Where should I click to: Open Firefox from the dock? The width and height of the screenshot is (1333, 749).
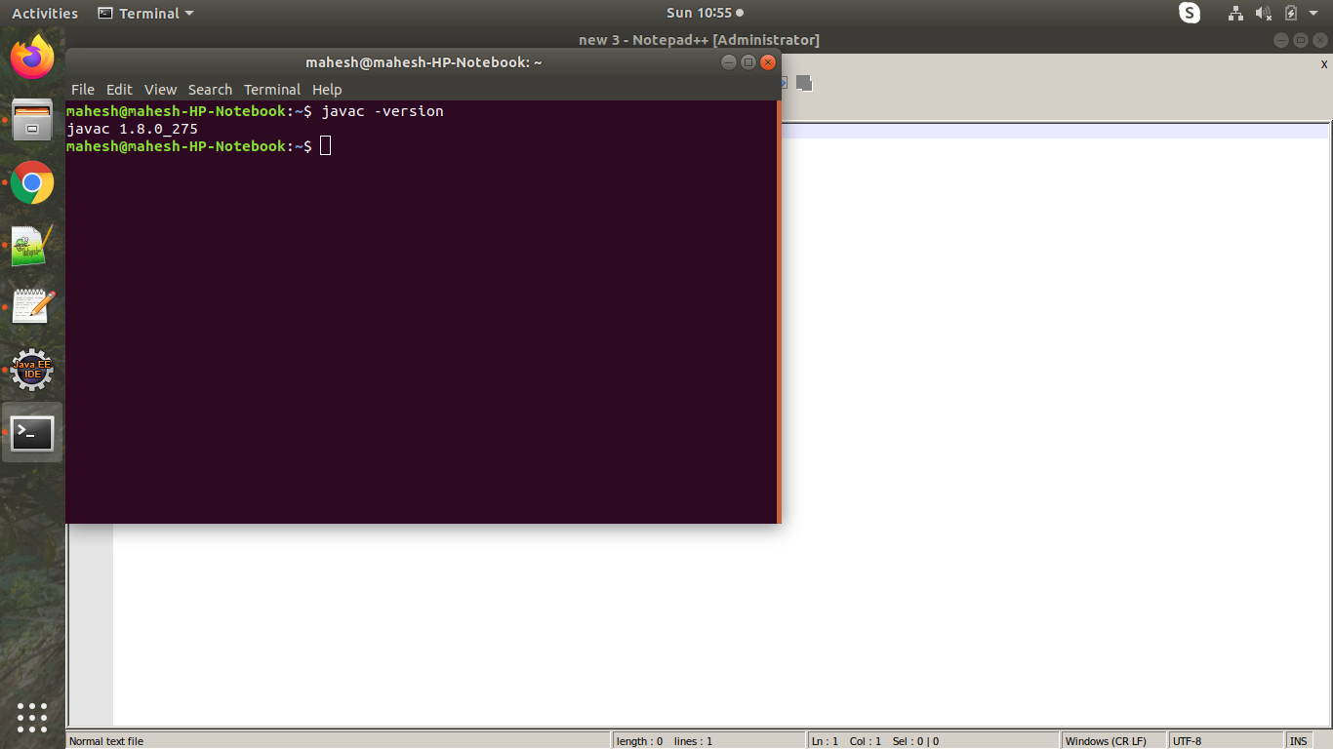[x=32, y=57]
